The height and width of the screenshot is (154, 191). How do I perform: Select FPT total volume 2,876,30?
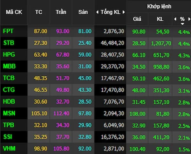(114, 31)
